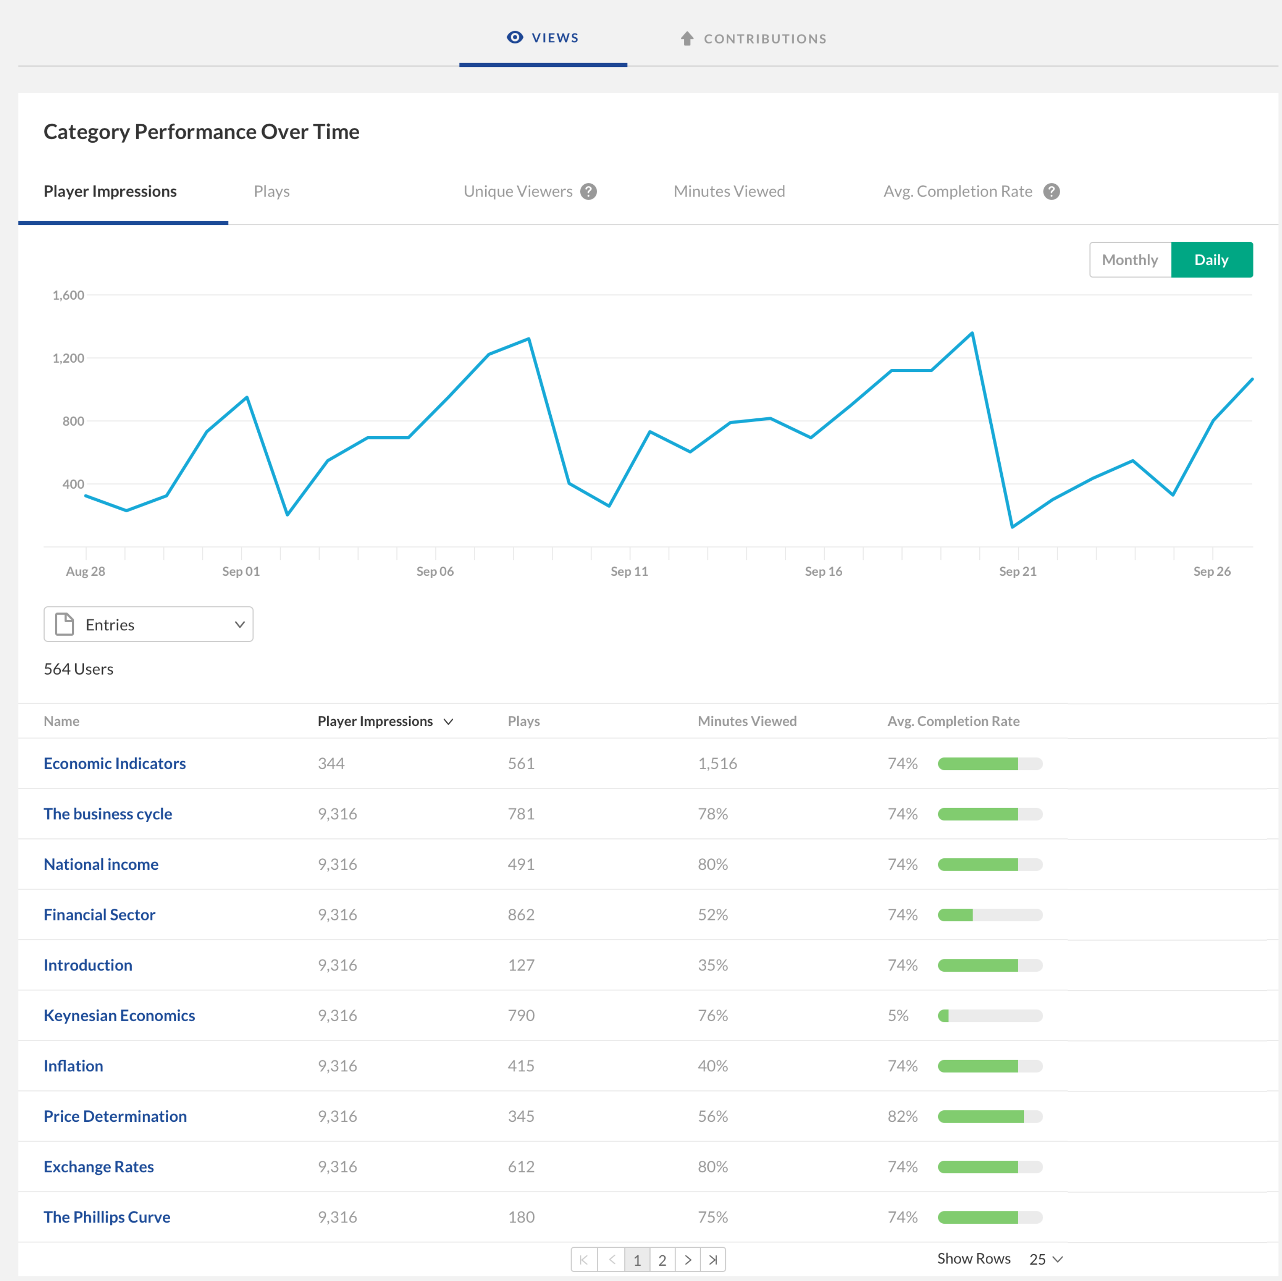This screenshot has width=1282, height=1281.
Task: Click the eye icon on Views tab
Action: [514, 37]
